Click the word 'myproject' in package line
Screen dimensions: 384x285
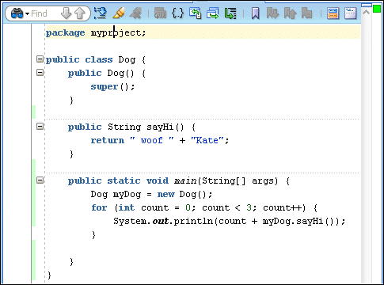[116, 33]
